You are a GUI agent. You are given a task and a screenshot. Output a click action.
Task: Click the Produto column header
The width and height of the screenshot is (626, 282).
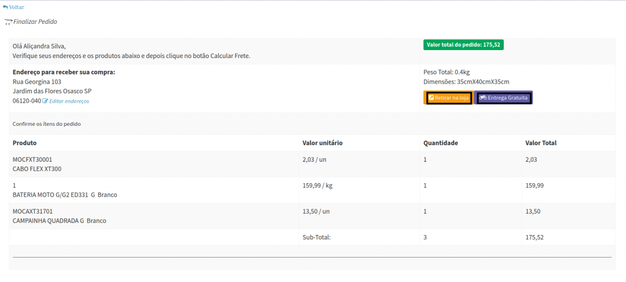(25, 143)
